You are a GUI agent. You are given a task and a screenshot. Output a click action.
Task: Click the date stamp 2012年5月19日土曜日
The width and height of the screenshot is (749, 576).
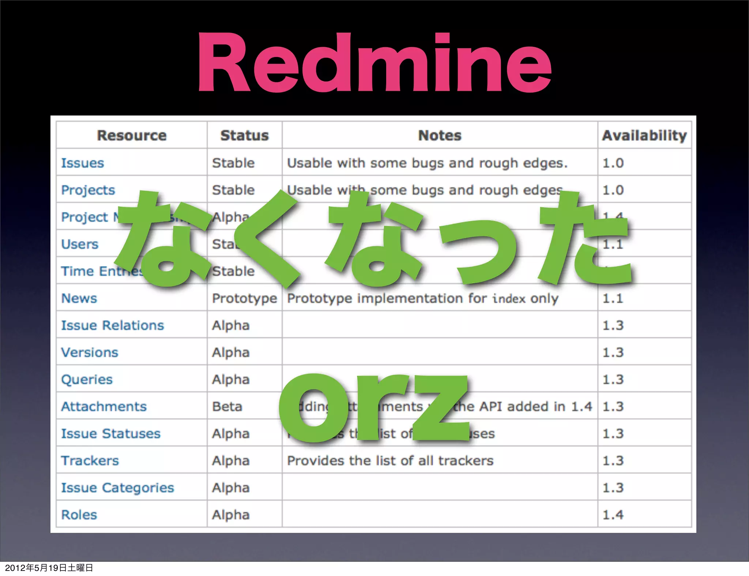[x=49, y=568]
